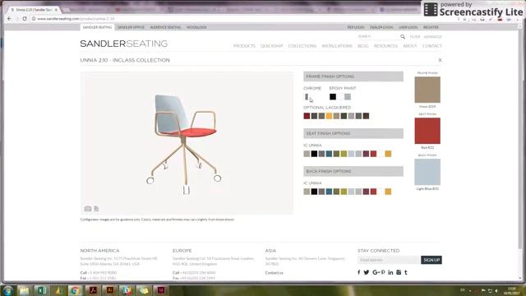526x296 pixels.
Task: Click the User Login link
Action: click(408, 27)
